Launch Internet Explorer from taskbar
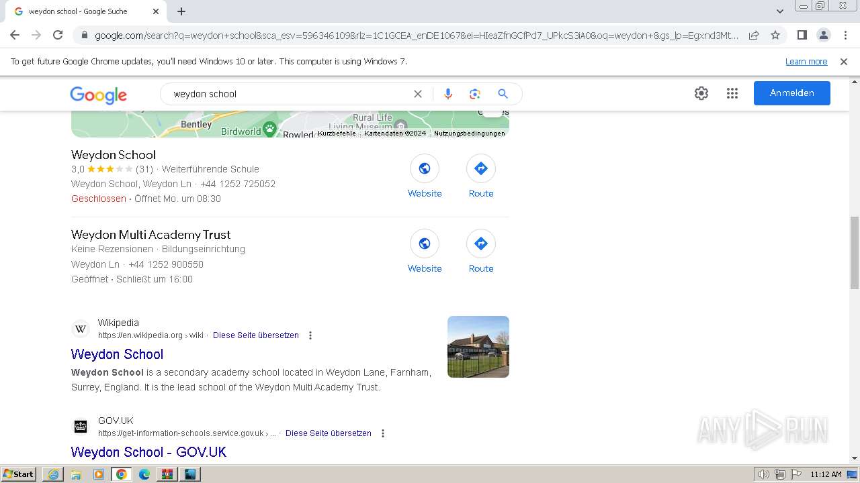 (53, 474)
